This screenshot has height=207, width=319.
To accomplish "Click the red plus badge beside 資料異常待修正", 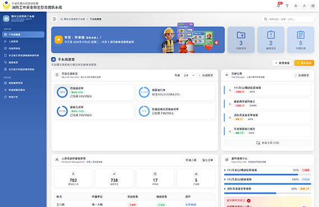I will (x=248, y=201).
